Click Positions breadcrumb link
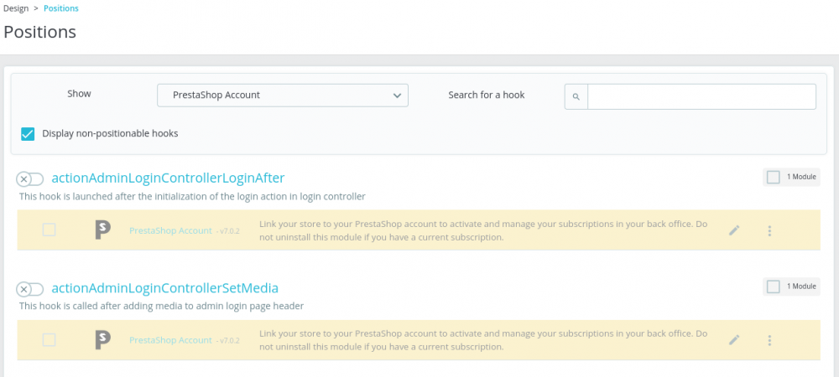 point(61,8)
